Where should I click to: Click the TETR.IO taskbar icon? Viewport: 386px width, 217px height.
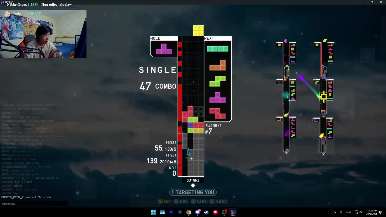coord(233,212)
